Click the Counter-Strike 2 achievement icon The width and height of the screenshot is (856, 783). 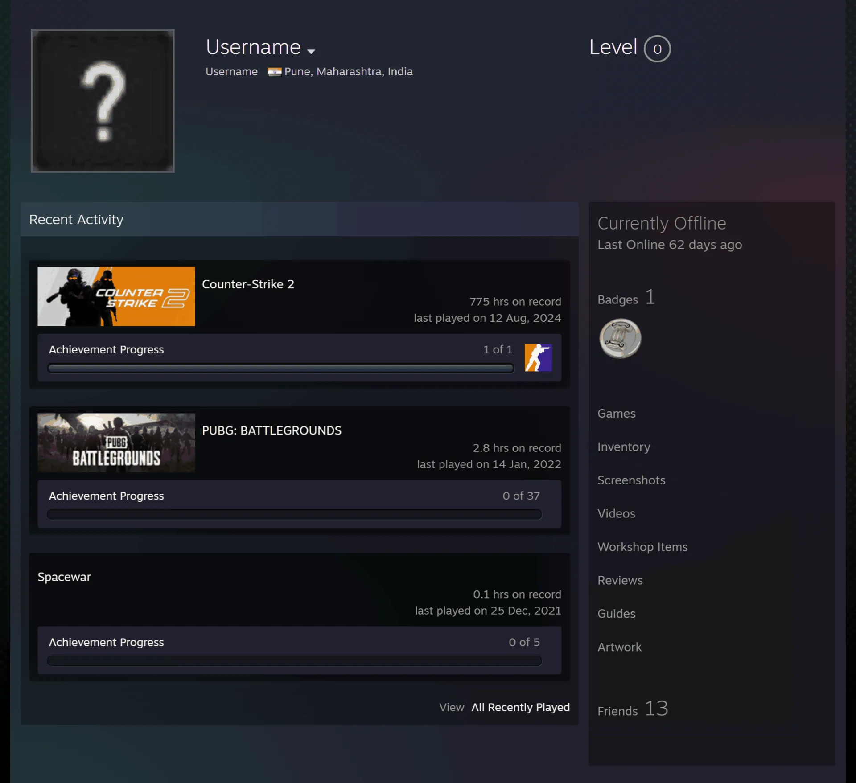538,357
